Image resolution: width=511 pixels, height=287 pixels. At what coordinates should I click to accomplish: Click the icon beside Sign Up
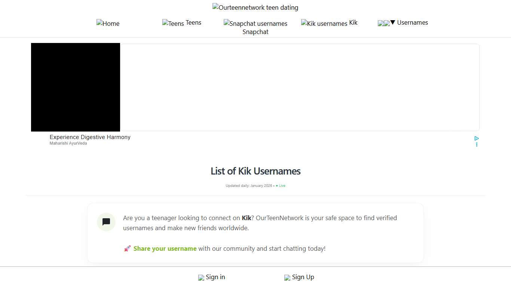pos(287,277)
